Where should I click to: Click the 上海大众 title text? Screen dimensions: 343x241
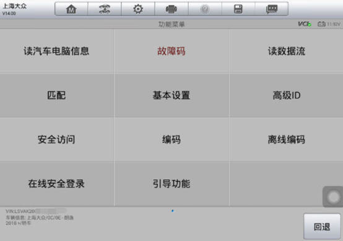(14, 6)
